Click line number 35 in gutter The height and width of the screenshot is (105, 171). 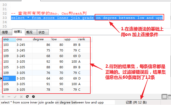tap(5, 26)
